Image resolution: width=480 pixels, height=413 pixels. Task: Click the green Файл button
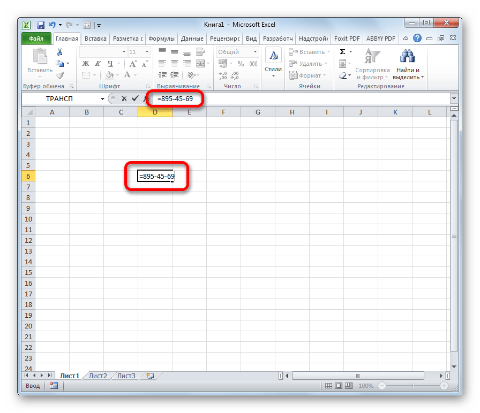(x=36, y=39)
